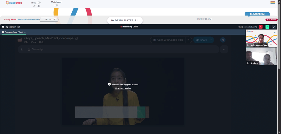This screenshot has width=281, height=134.
Task: Open call settings gear icon
Action: (3, 27)
